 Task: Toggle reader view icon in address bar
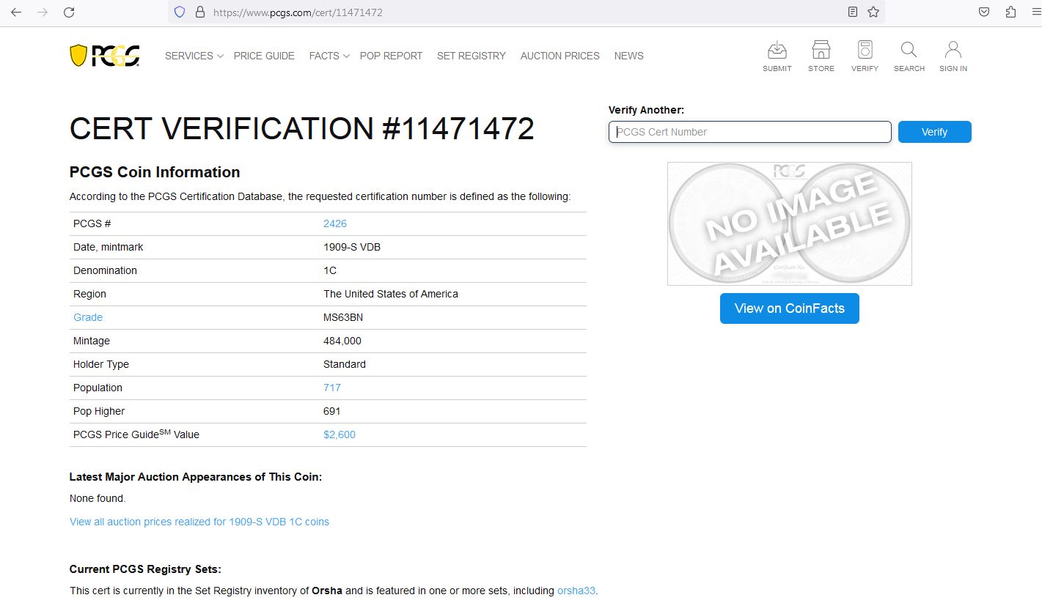click(852, 12)
